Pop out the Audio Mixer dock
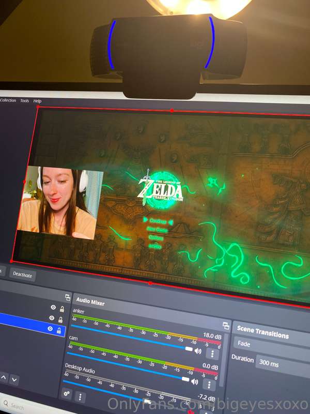 click(226, 326)
